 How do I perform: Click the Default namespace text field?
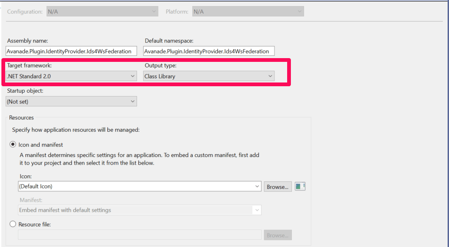point(209,51)
